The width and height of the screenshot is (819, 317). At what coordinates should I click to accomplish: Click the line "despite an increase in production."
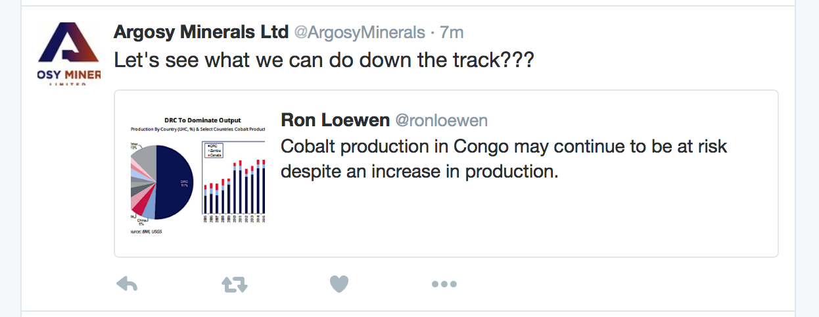point(419,172)
